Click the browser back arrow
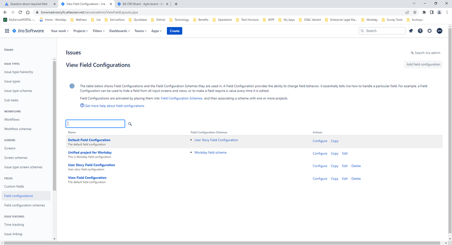 tap(5, 12)
